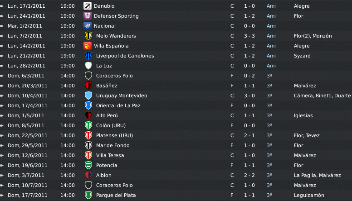The image size is (352, 201).
Task: Click the Danubio club crest icon
Action: [88, 6]
